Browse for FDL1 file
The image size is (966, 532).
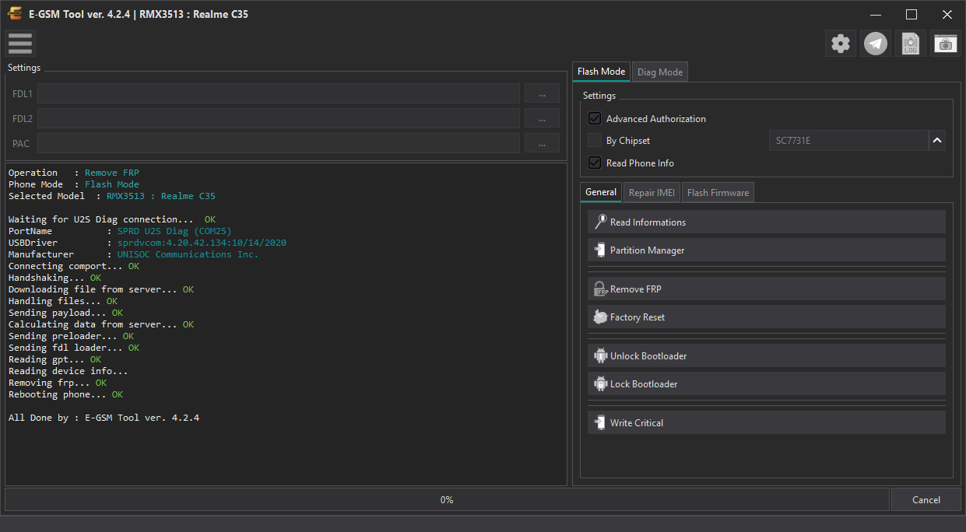[542, 93]
